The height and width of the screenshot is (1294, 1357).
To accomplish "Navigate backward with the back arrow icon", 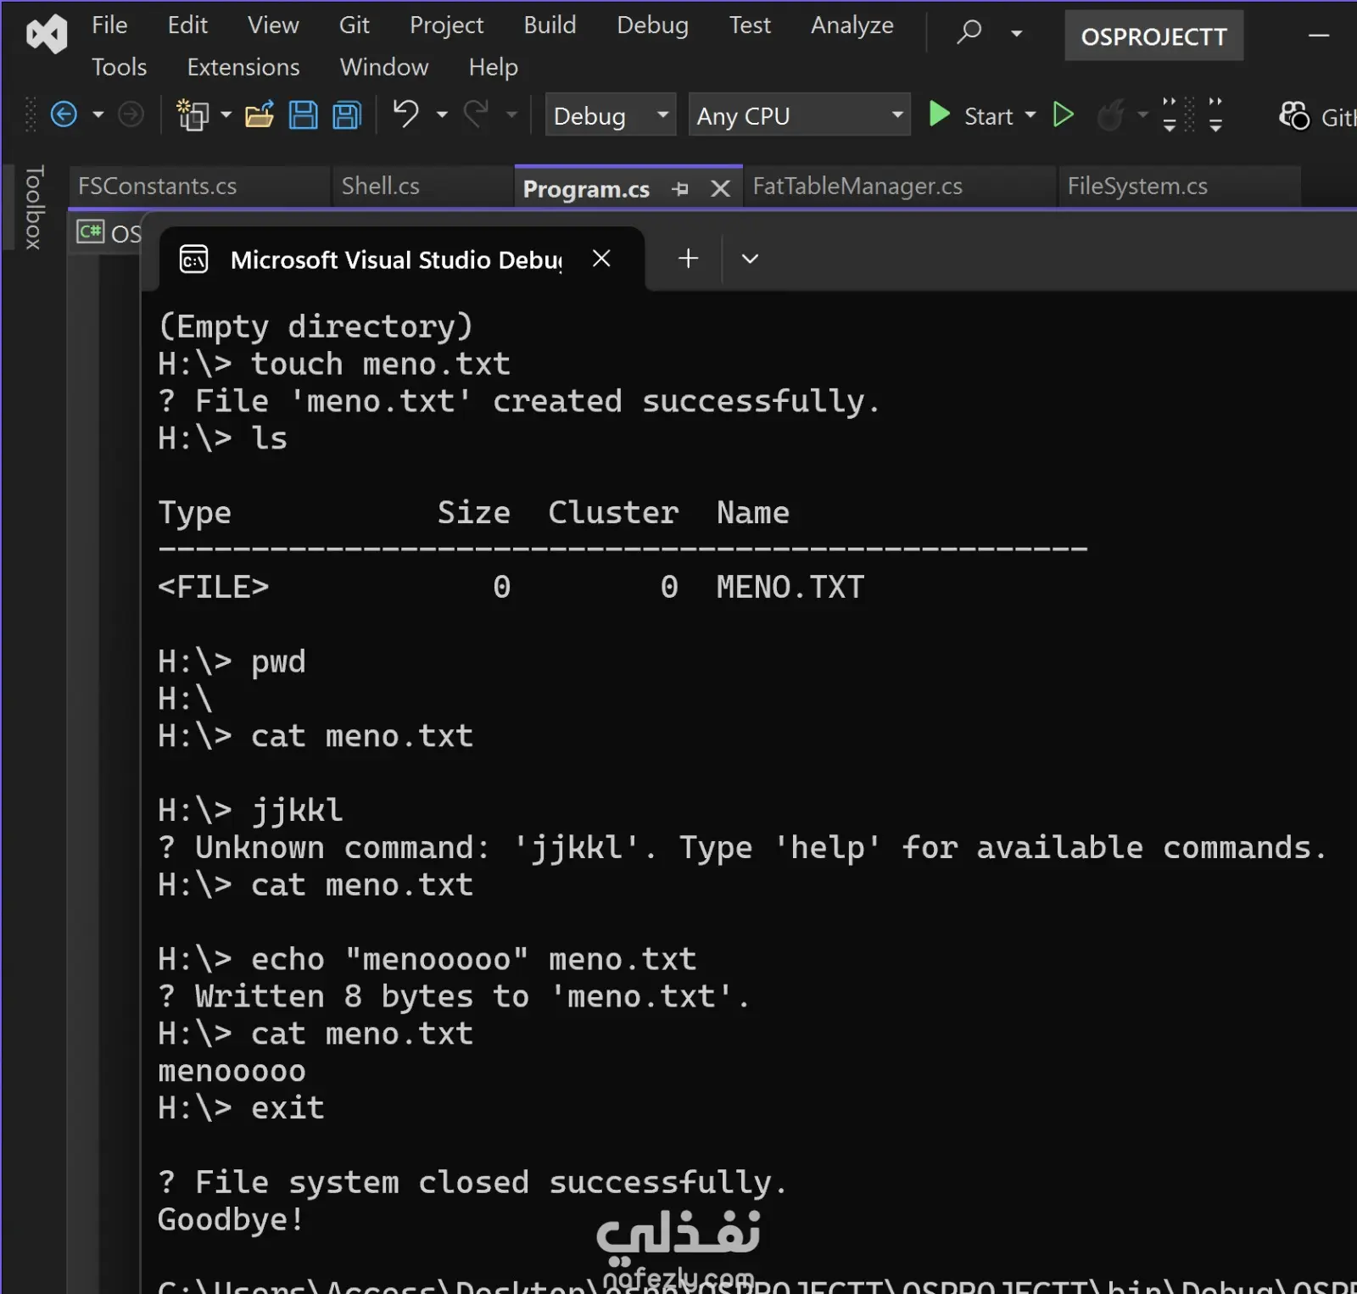I will (x=64, y=114).
